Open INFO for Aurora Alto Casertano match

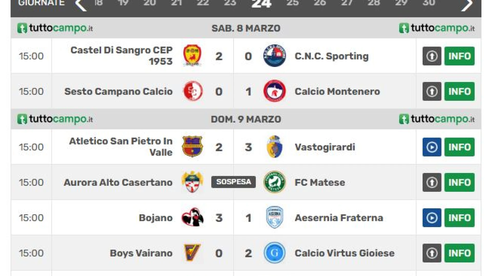tap(459, 182)
